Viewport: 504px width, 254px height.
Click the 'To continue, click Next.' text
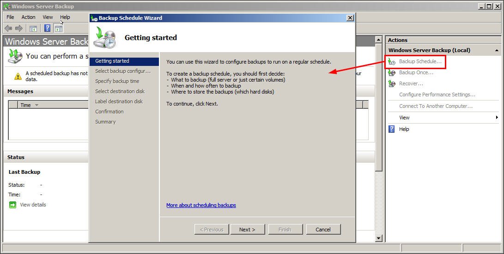(192, 104)
